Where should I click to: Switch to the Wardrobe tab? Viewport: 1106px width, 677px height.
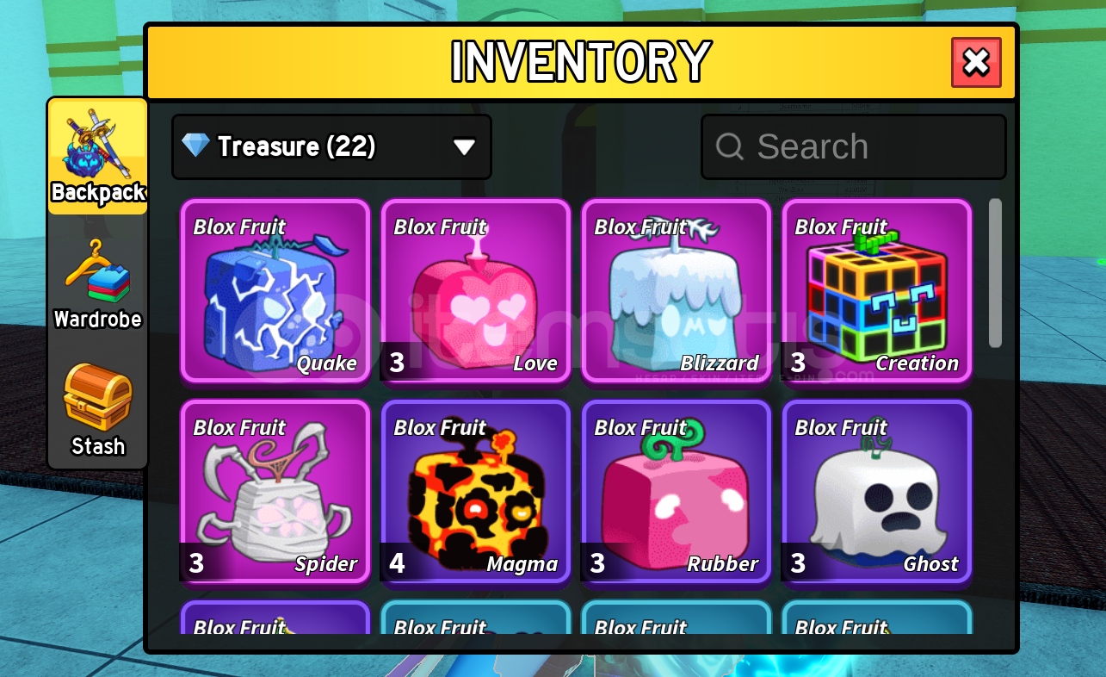97,284
